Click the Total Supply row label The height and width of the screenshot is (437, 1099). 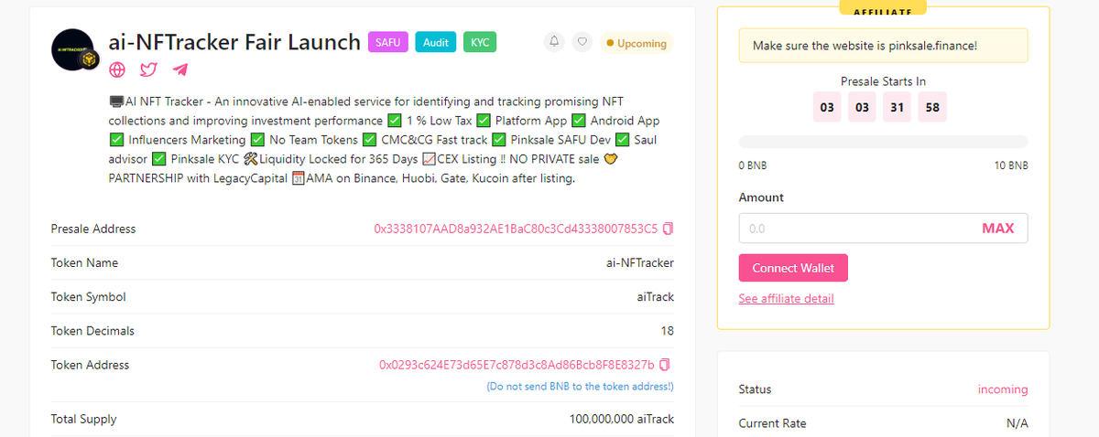pyautogui.click(x=83, y=420)
